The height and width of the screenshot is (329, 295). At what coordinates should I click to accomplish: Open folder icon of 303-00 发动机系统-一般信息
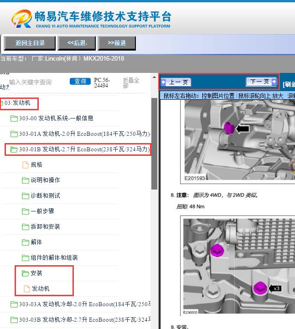[x=14, y=118]
